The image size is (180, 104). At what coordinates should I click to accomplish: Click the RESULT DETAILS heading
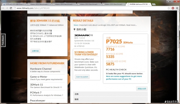83,21
